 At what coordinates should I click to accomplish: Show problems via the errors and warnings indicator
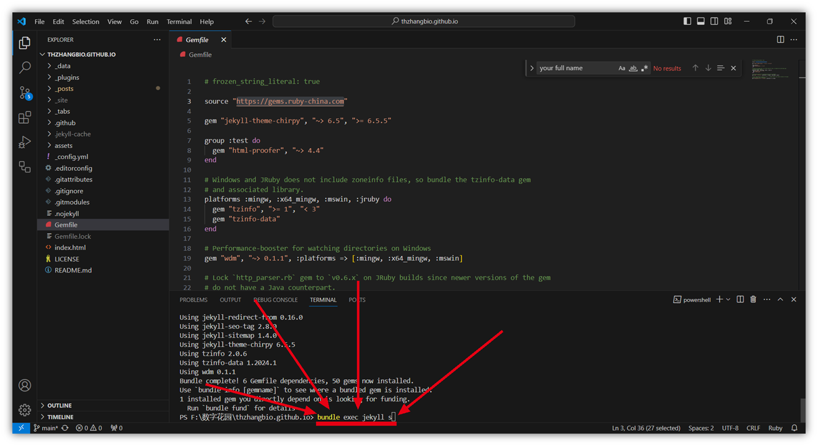coord(90,428)
